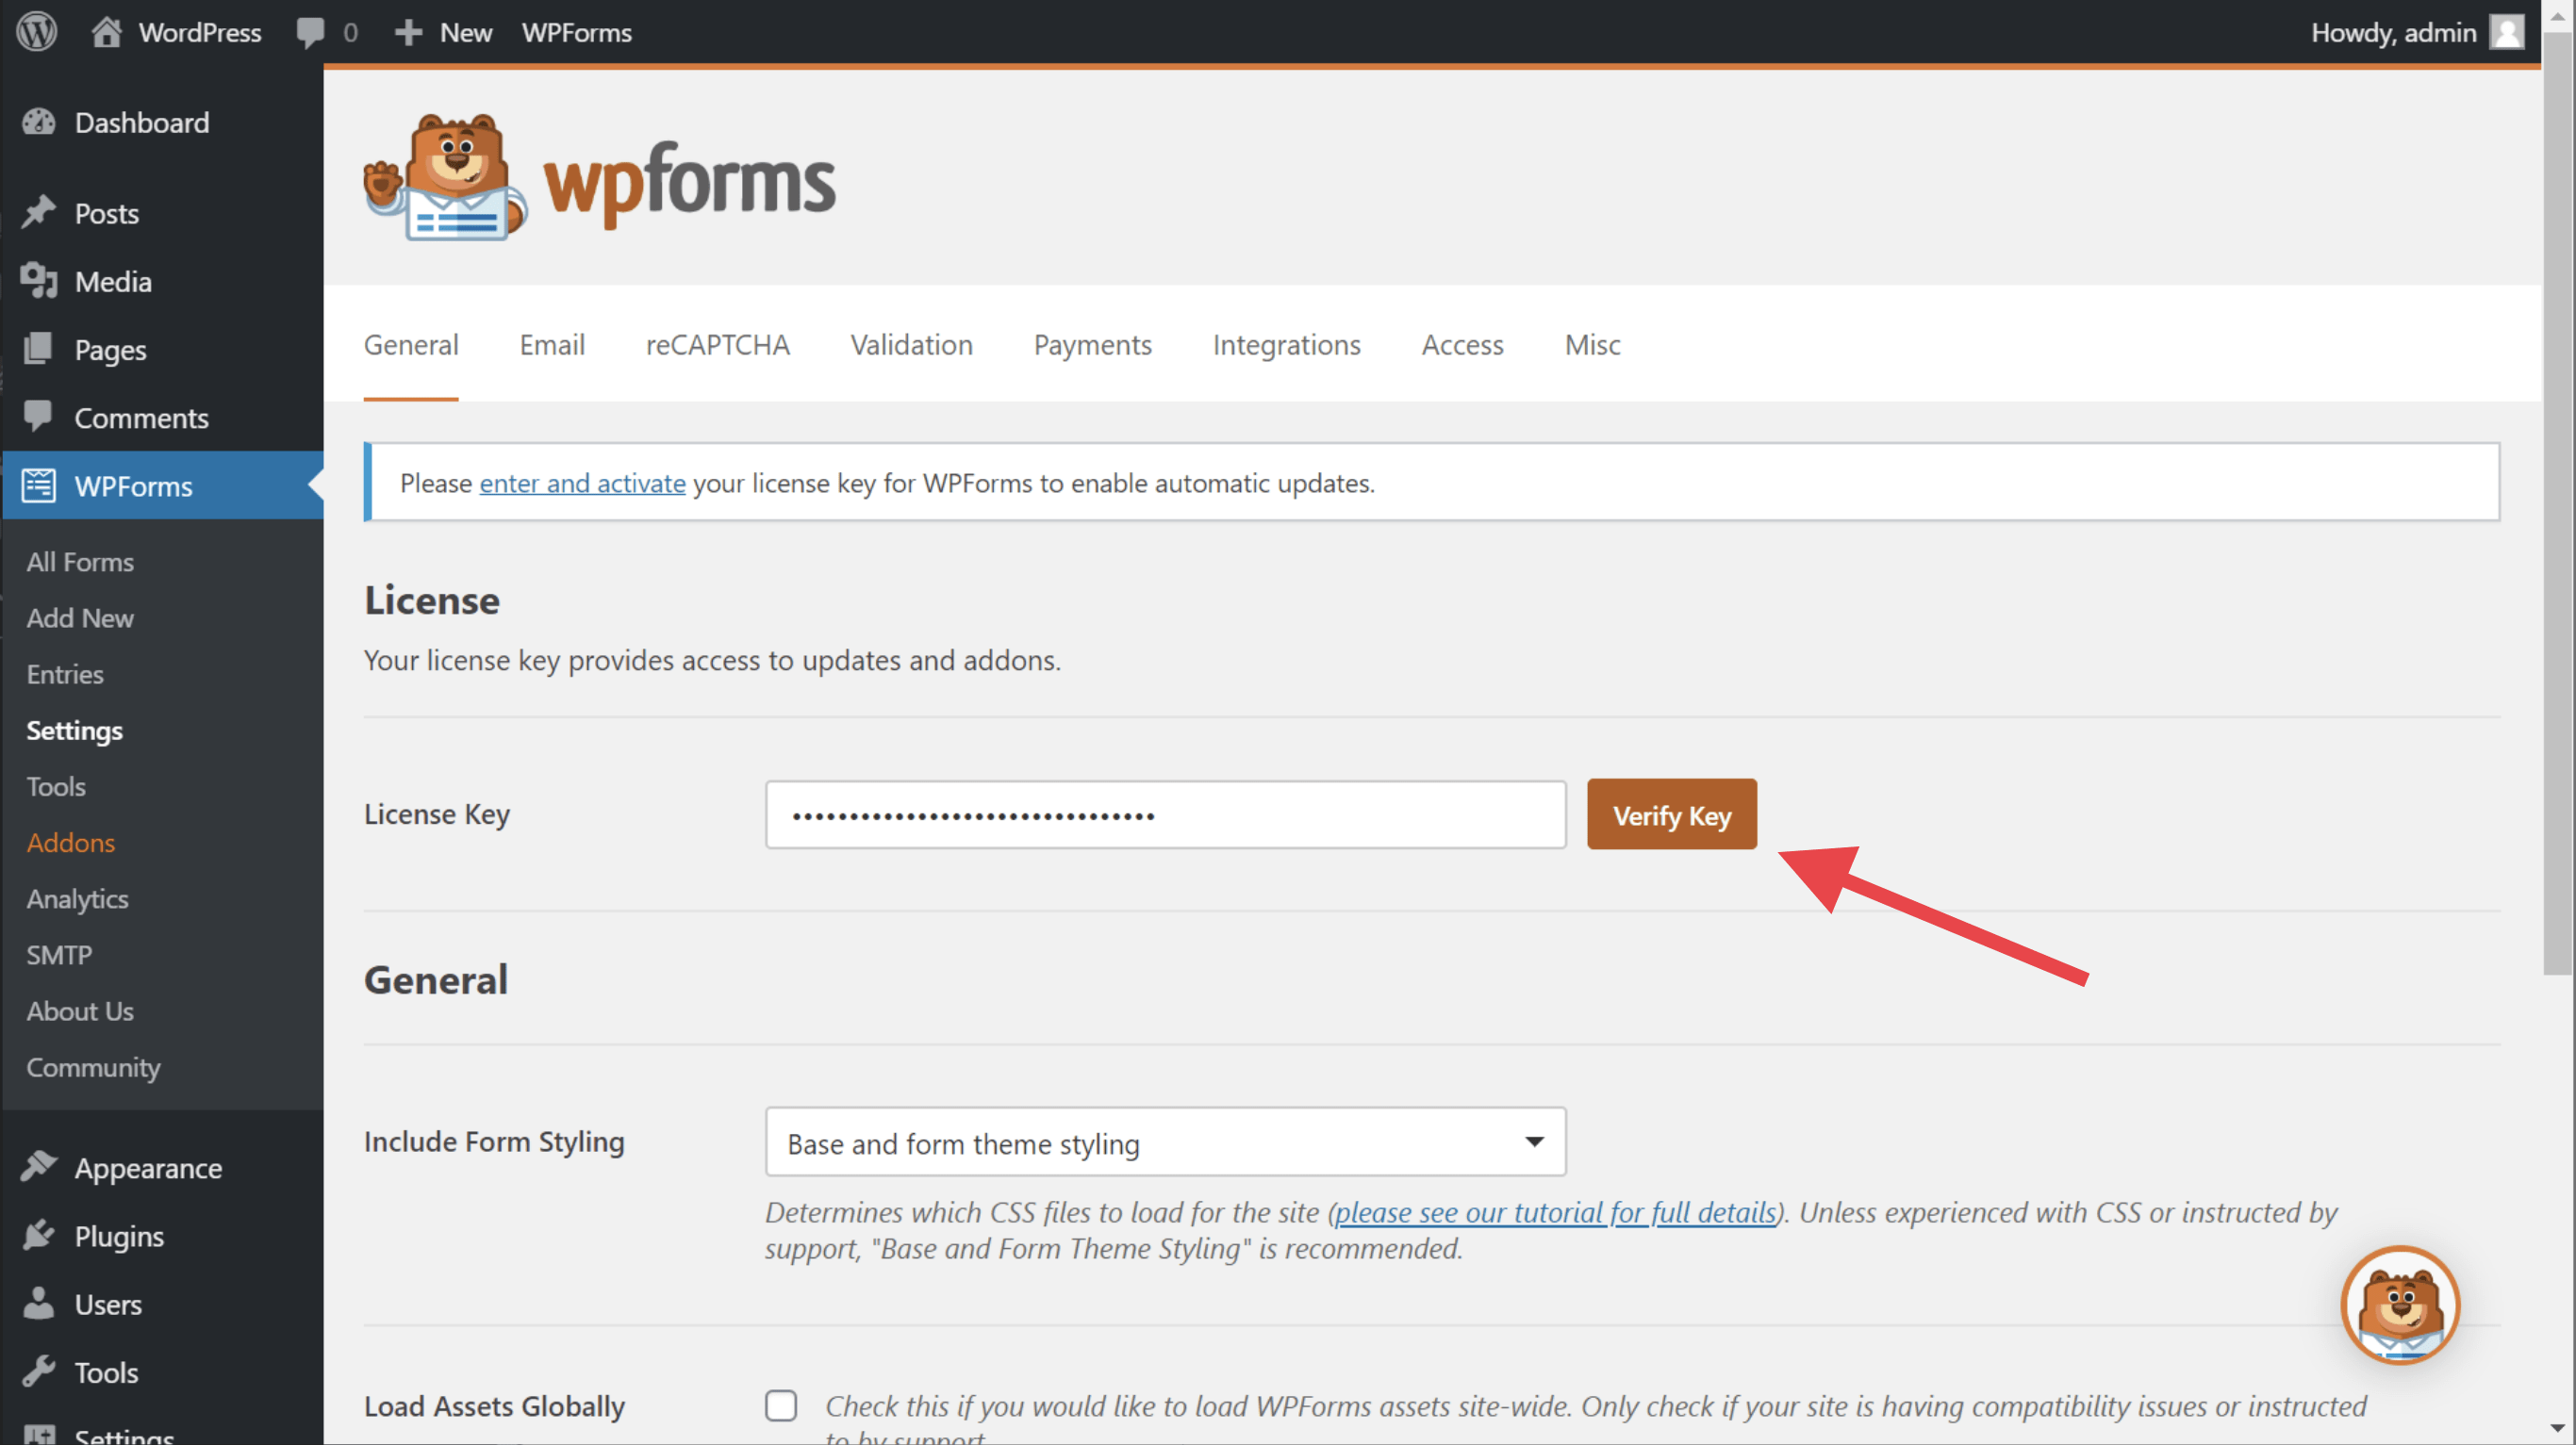Click the Pages icon in sidebar
Screen dimensions: 2576x1445
tap(39, 349)
